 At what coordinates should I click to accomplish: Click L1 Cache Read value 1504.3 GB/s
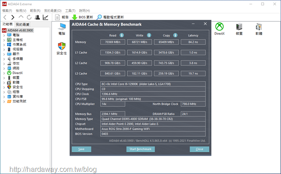pos(112,53)
